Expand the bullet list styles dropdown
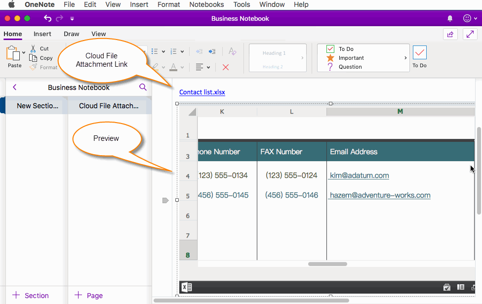 pyautogui.click(x=163, y=52)
